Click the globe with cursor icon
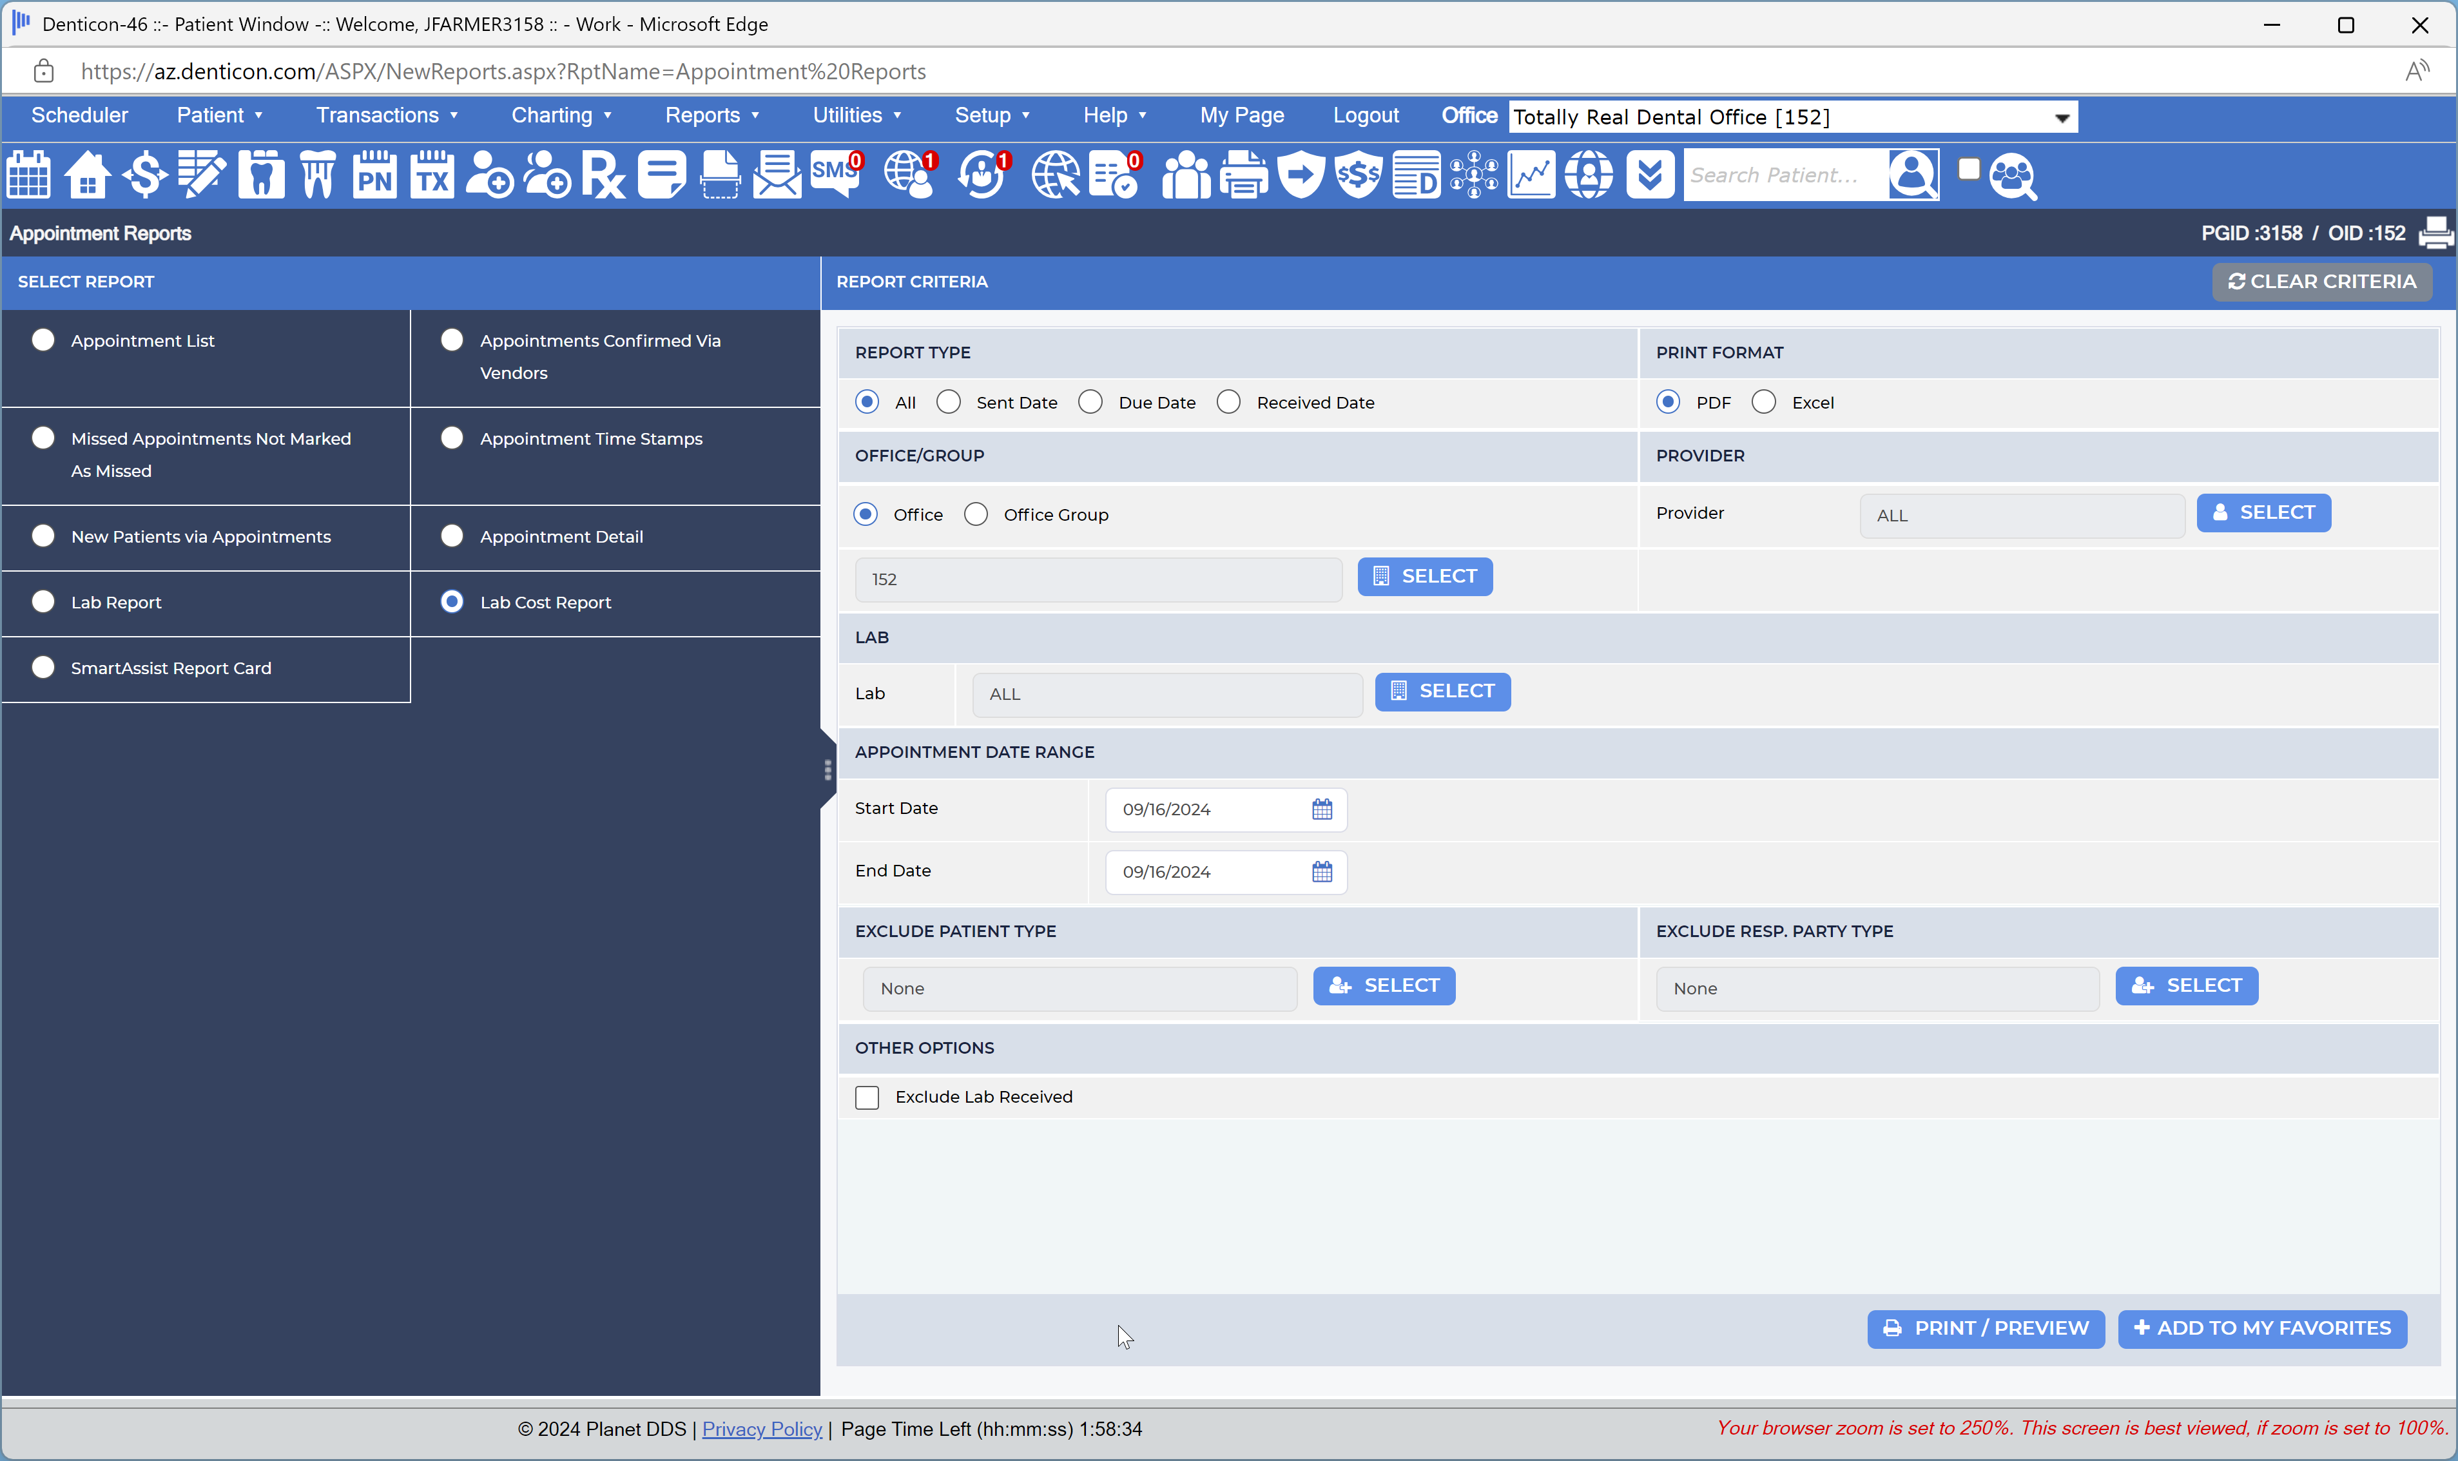Viewport: 2458px width, 1461px height. coord(1055,175)
